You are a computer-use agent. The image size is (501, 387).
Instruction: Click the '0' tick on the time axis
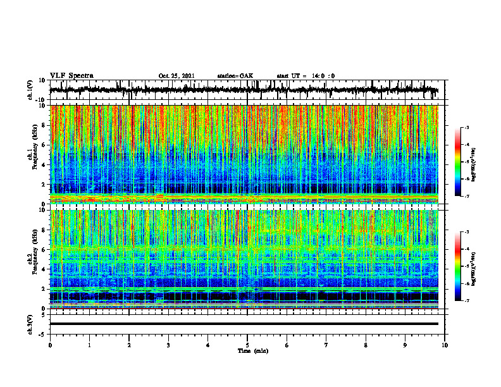point(50,345)
